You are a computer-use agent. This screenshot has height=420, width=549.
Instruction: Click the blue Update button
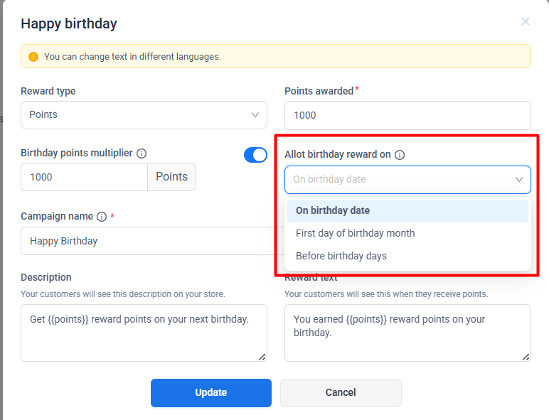click(210, 392)
